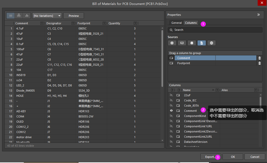Click the Footprint group row icon
The width and height of the screenshot is (267, 163).
pyautogui.click(x=171, y=63)
